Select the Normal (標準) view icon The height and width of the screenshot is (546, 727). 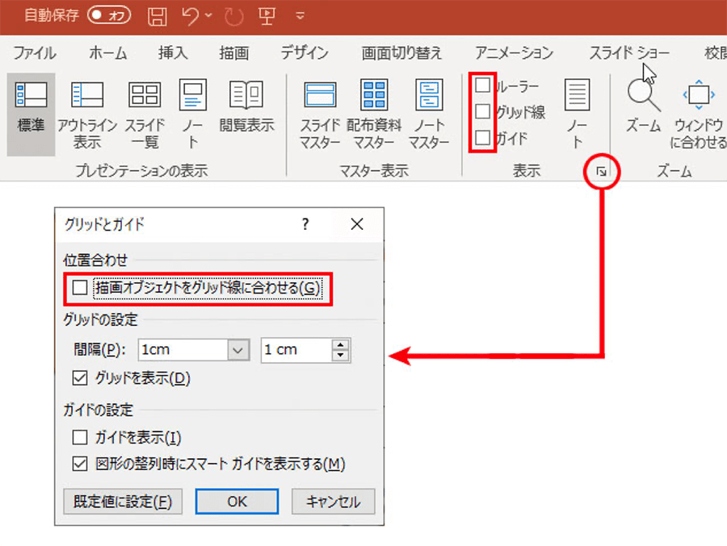[31, 97]
